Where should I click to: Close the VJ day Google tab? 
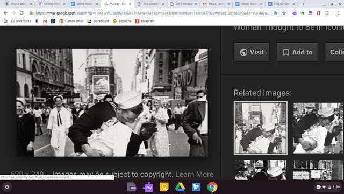coord(130,4)
